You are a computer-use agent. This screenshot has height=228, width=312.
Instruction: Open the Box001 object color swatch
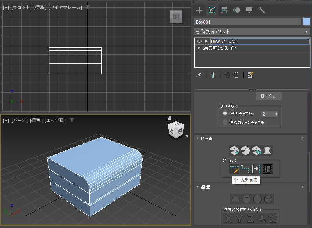(x=307, y=22)
